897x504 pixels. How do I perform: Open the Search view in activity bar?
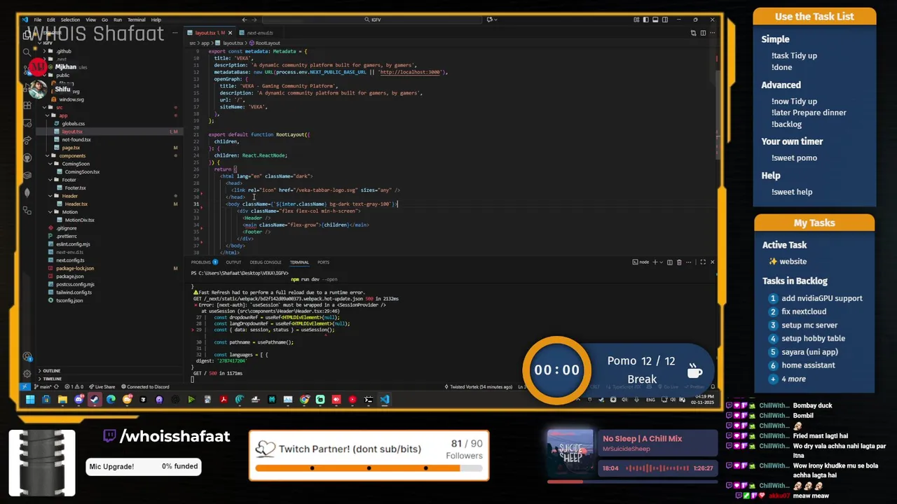[x=27, y=52]
